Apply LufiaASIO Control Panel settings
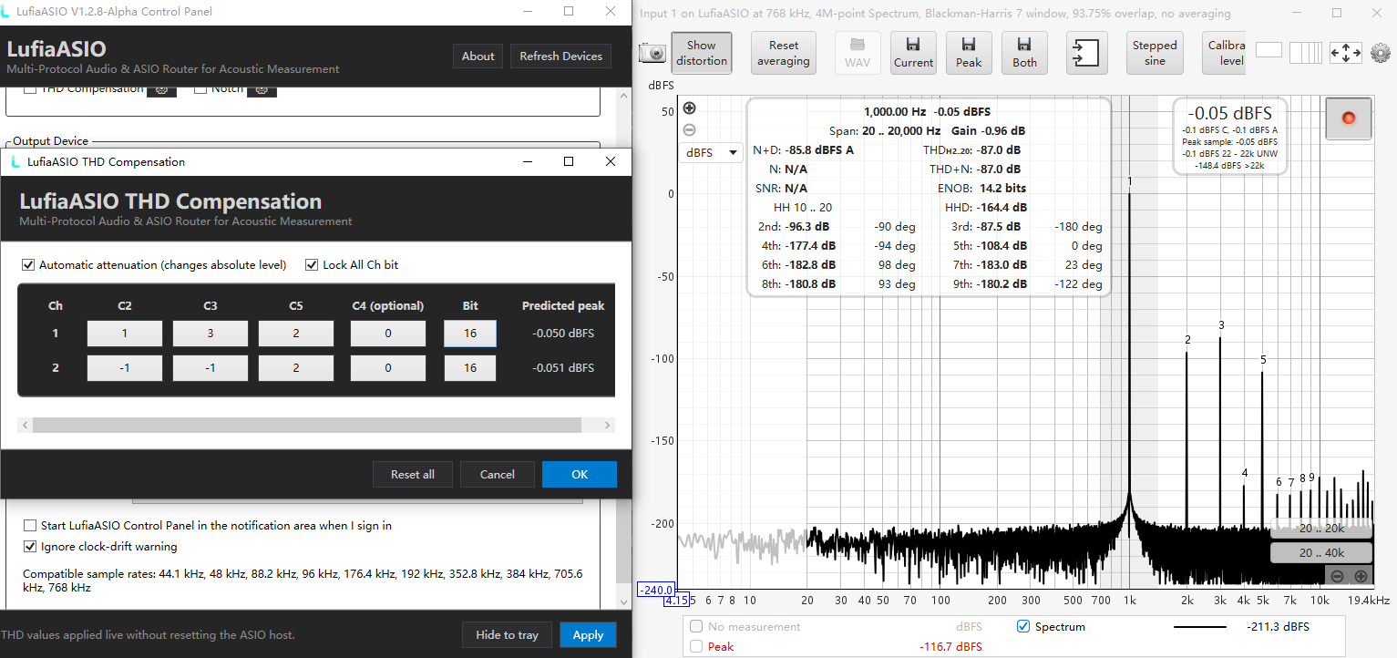1397x658 pixels. click(588, 634)
